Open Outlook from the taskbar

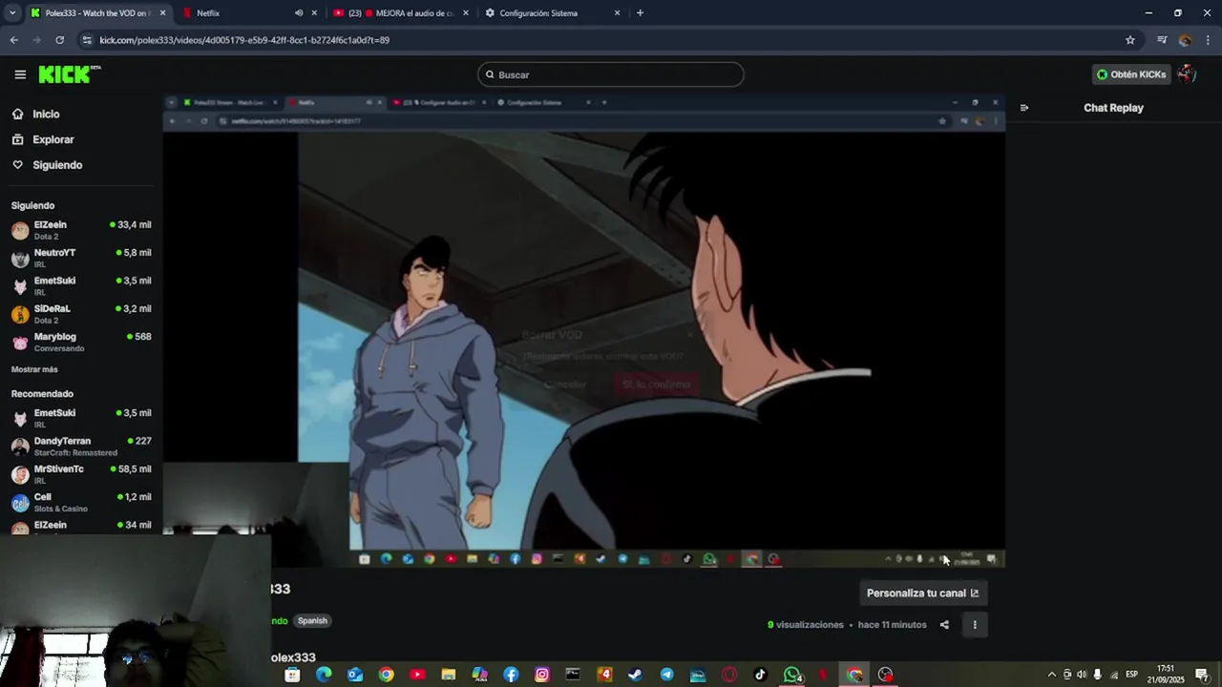[x=355, y=675]
